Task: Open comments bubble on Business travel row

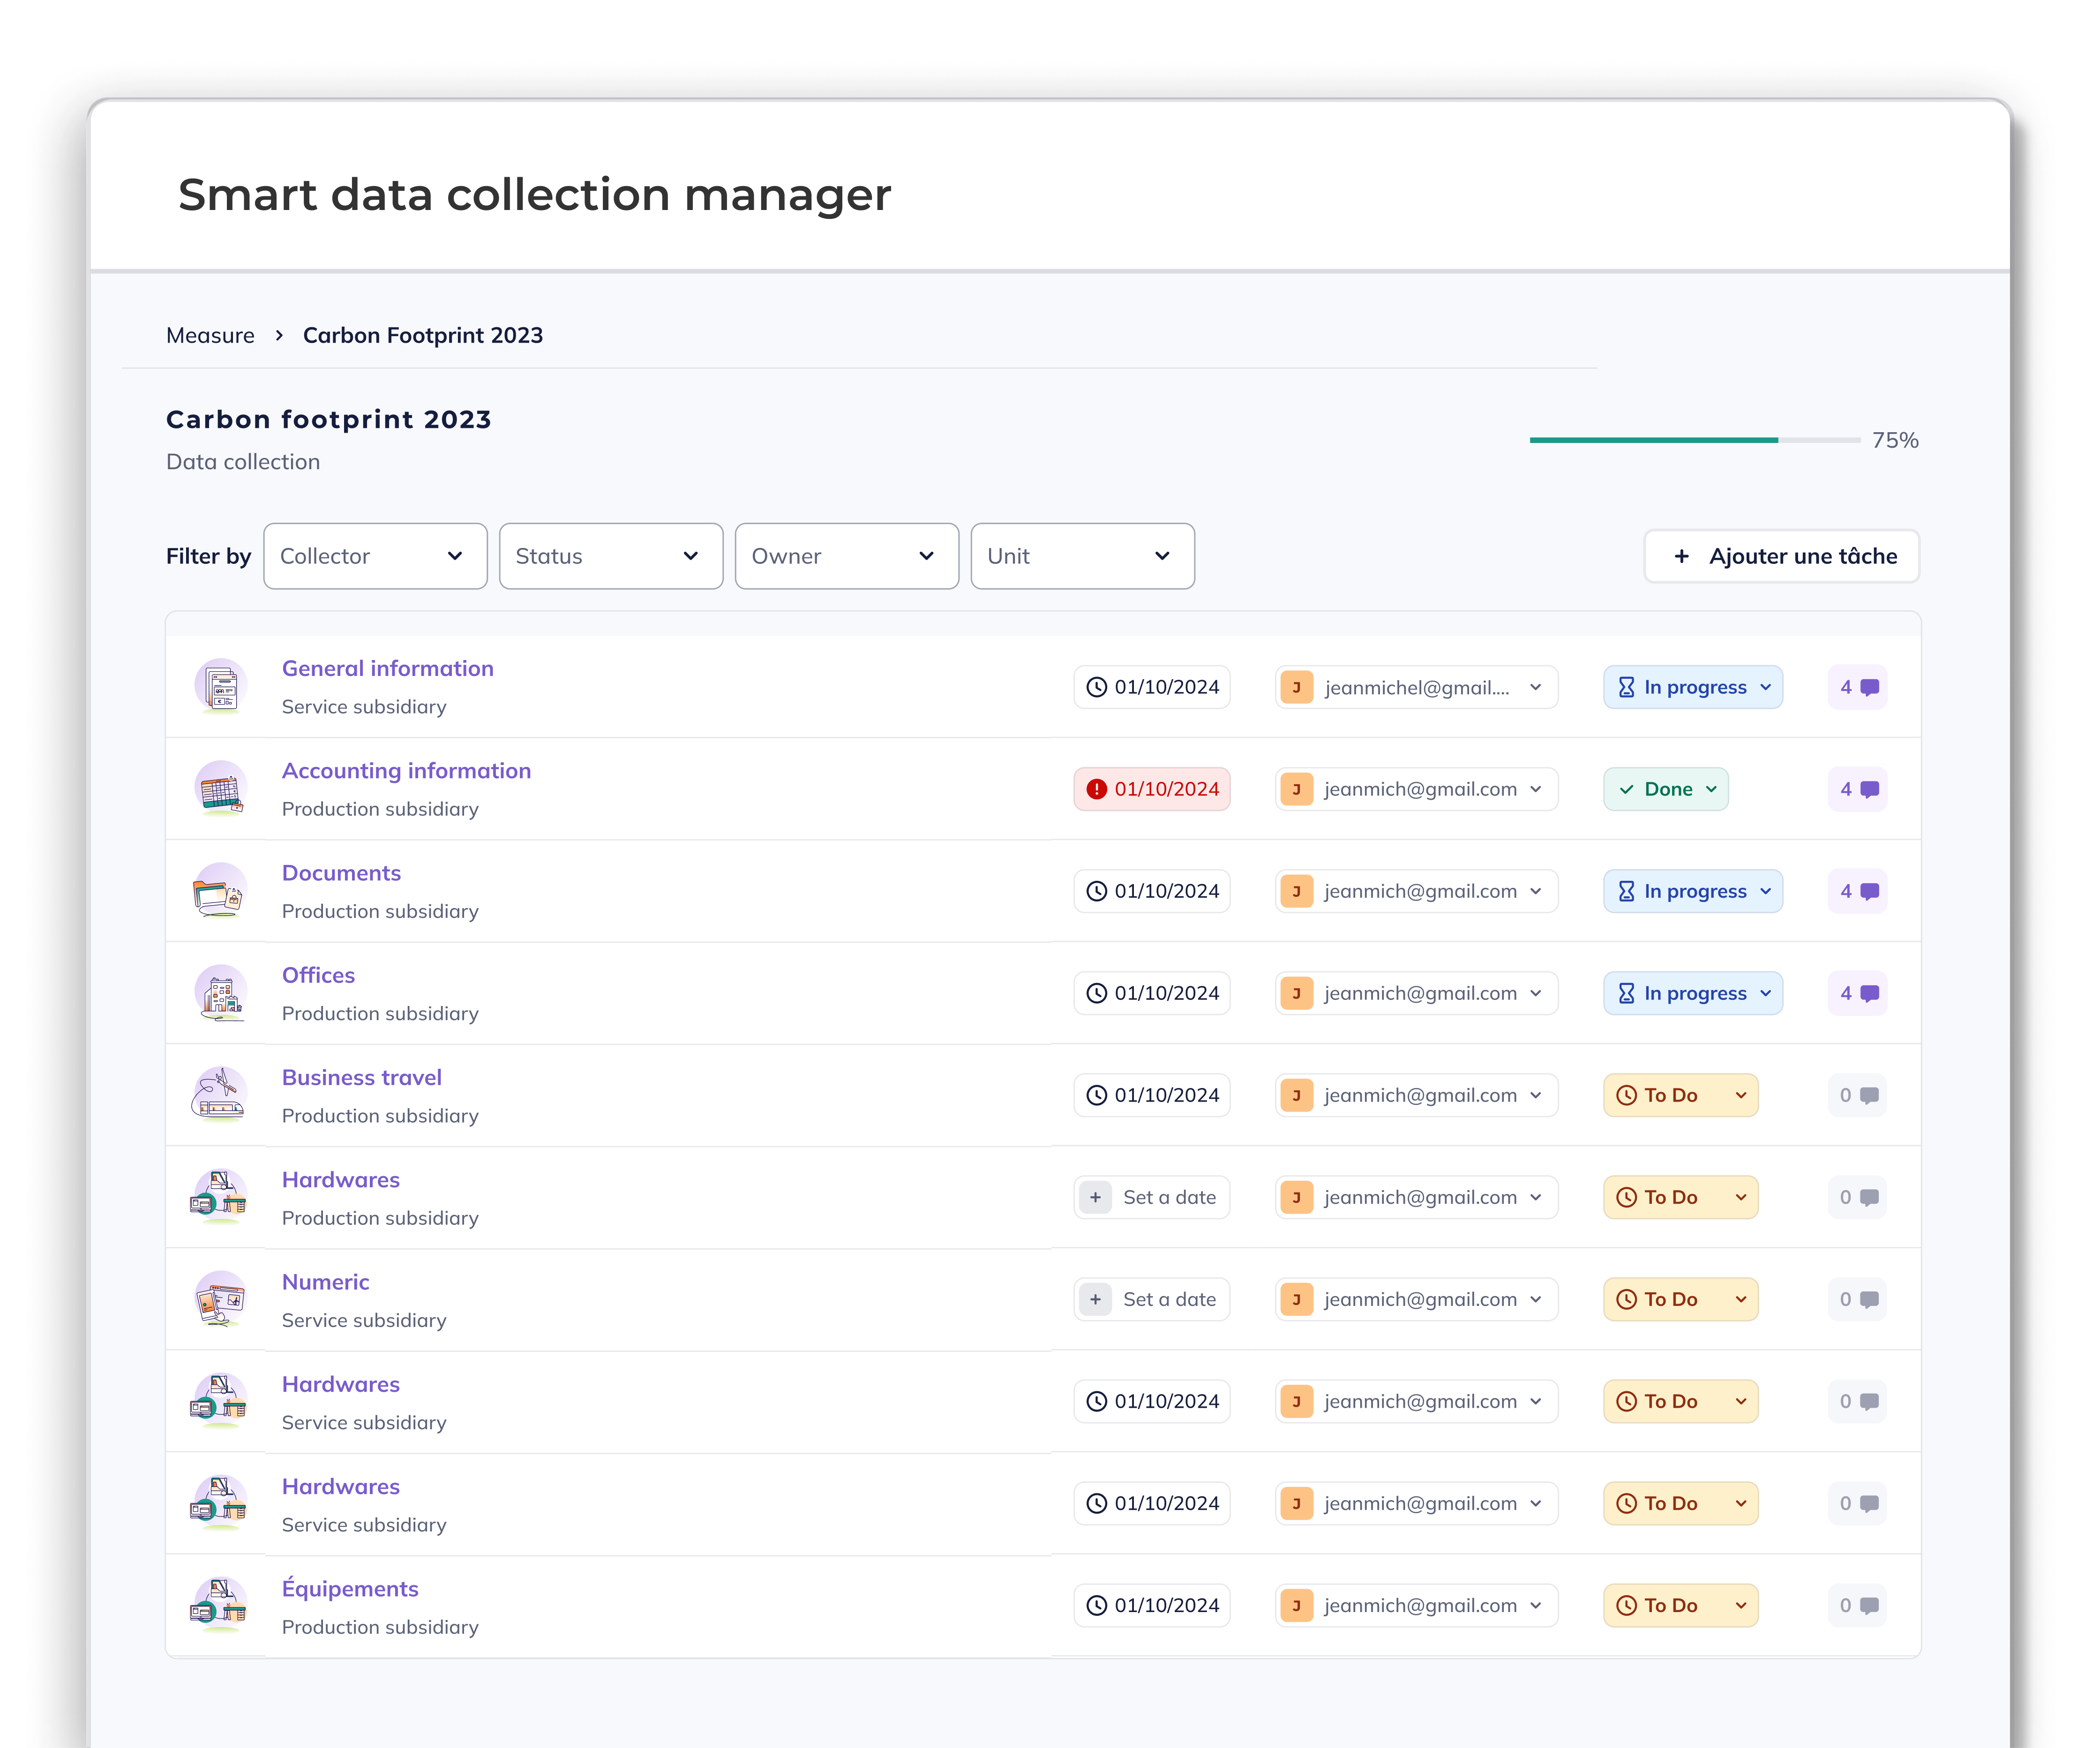Action: click(1858, 1095)
